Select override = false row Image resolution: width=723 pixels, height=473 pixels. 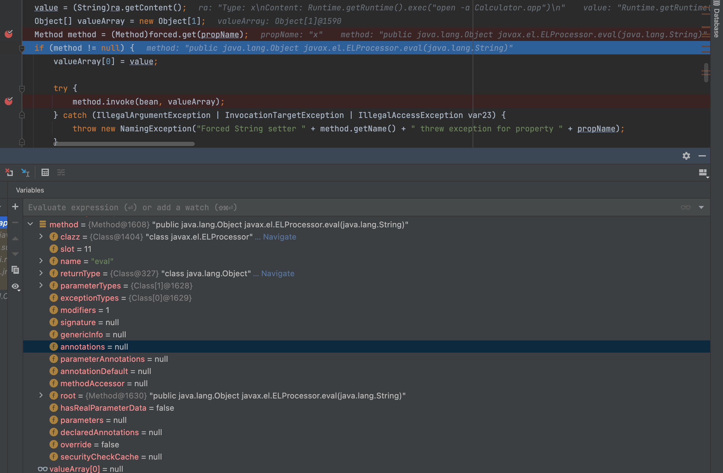[366, 445]
